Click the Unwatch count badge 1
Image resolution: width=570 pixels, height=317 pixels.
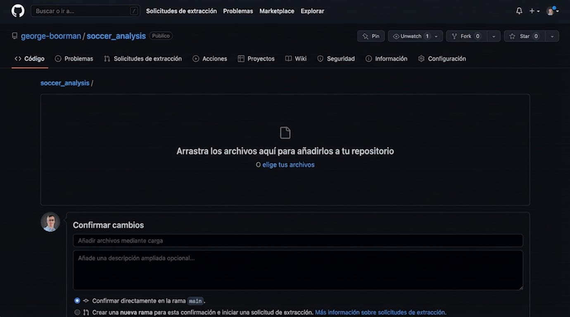point(427,36)
